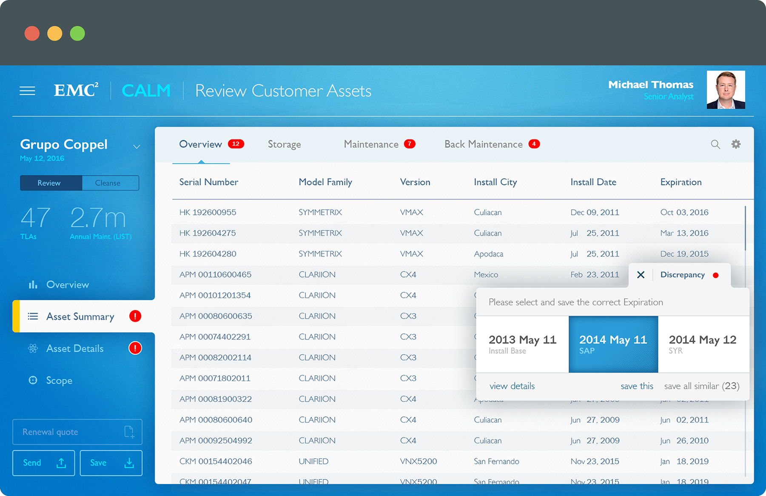Open the Maintenance tab
Screen dimensions: 766x496
[x=371, y=145]
